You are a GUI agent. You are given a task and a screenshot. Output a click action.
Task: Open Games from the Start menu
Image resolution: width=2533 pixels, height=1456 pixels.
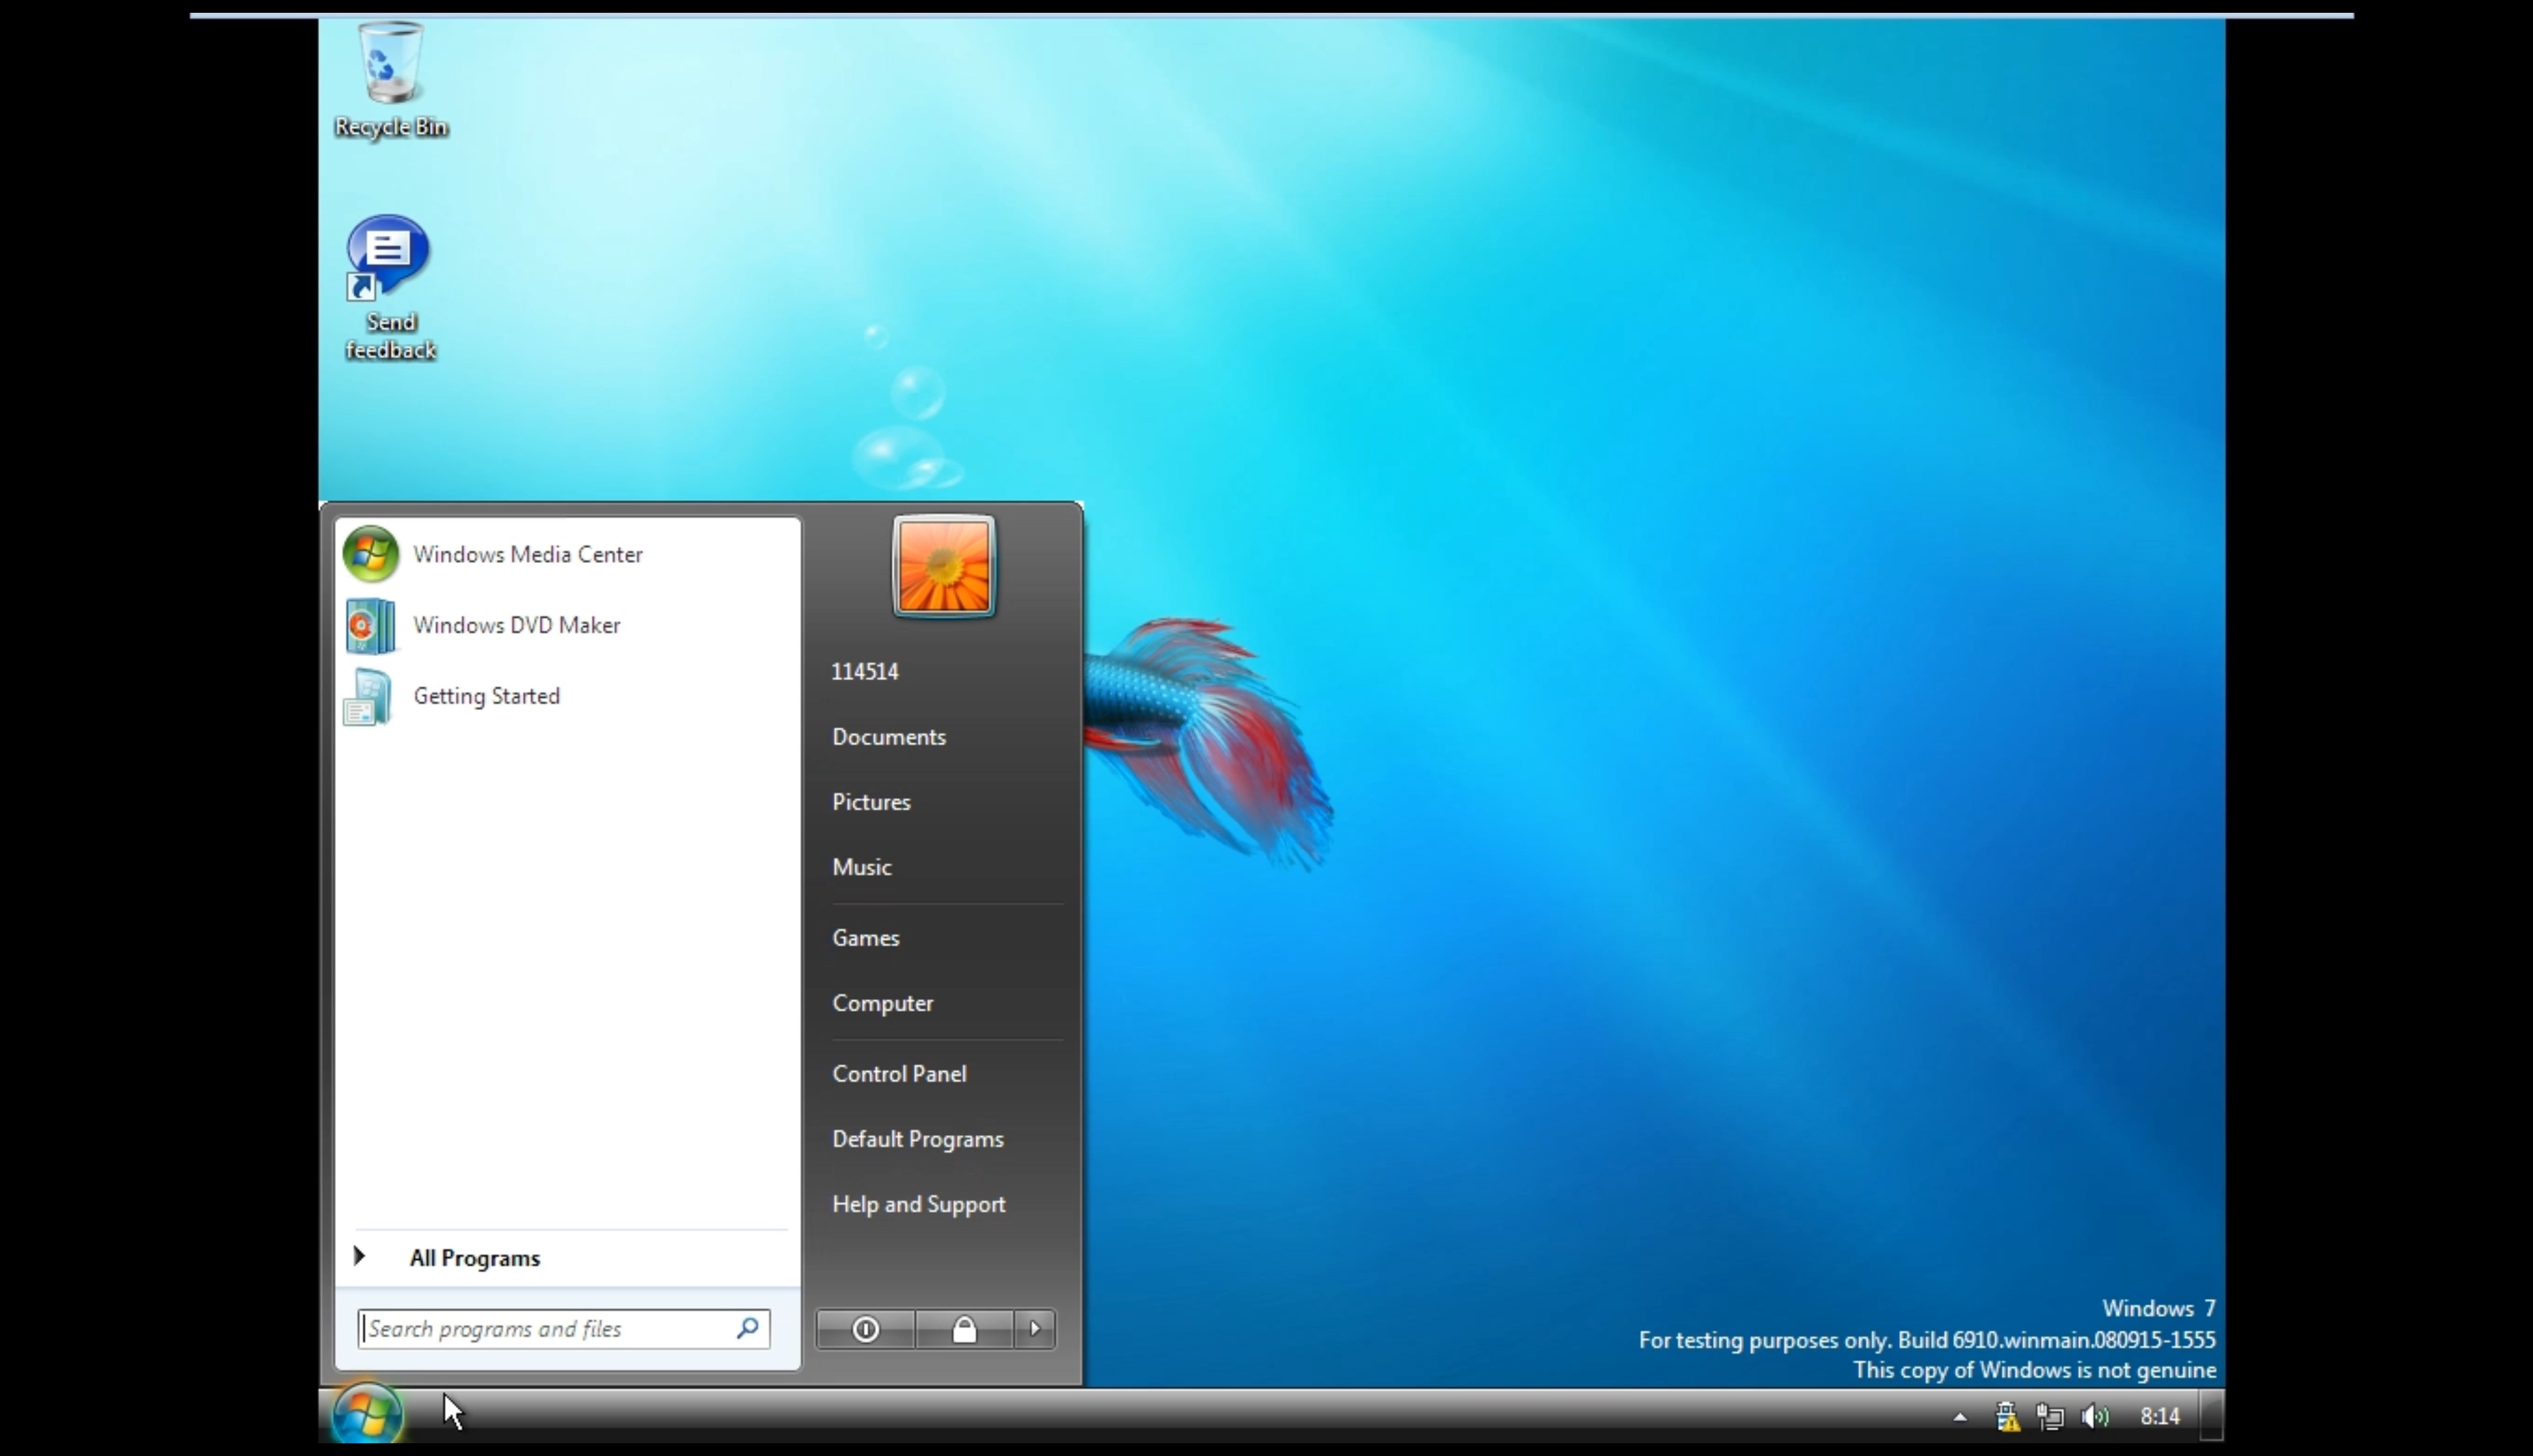[x=865, y=938]
